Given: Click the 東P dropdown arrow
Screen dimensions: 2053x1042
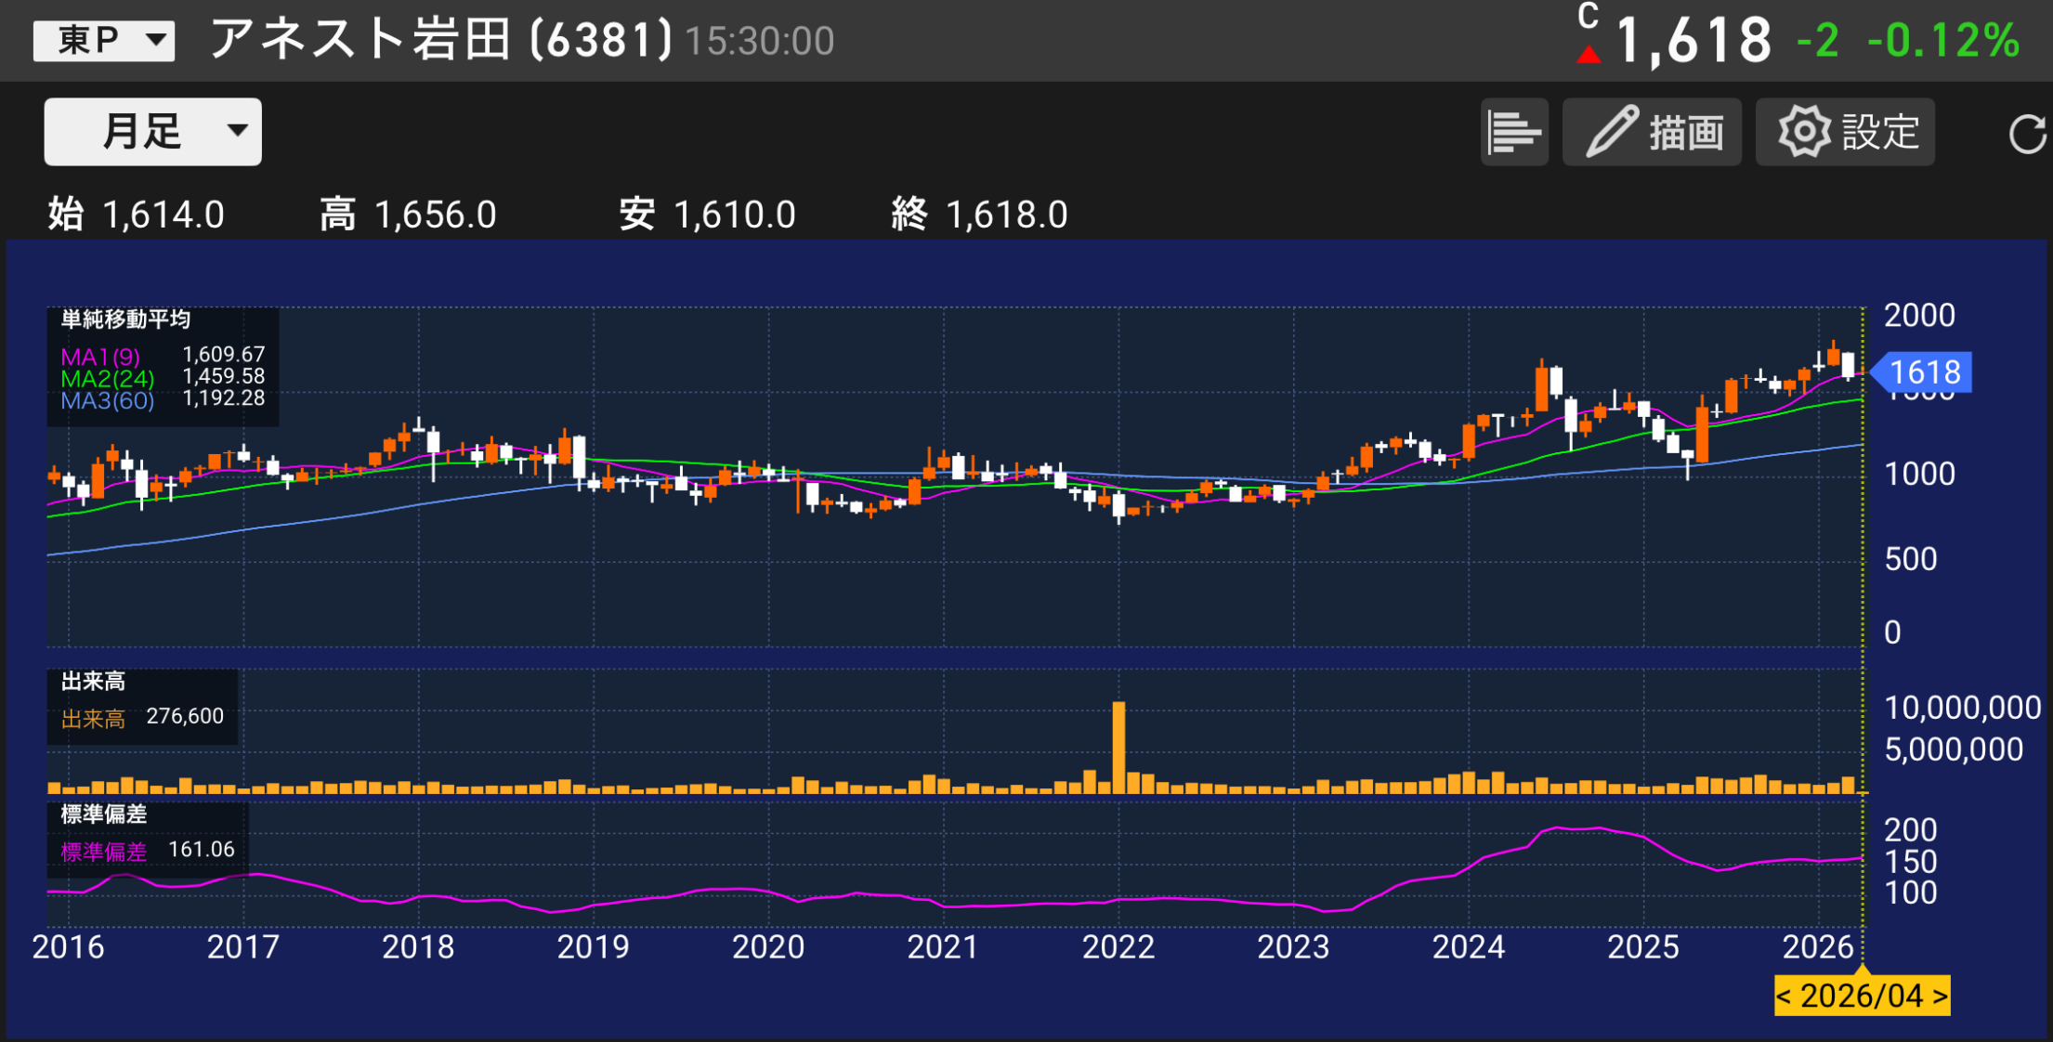Looking at the screenshot, I should 156,40.
